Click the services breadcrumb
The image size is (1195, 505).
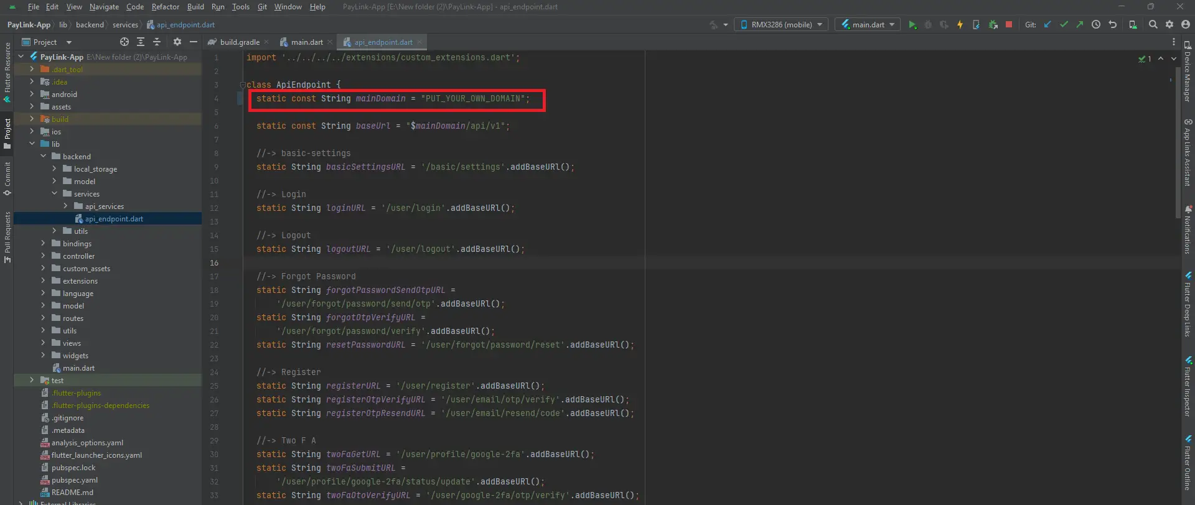tap(125, 25)
